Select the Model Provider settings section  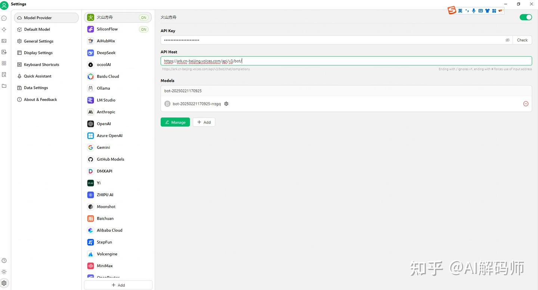[x=46, y=18]
